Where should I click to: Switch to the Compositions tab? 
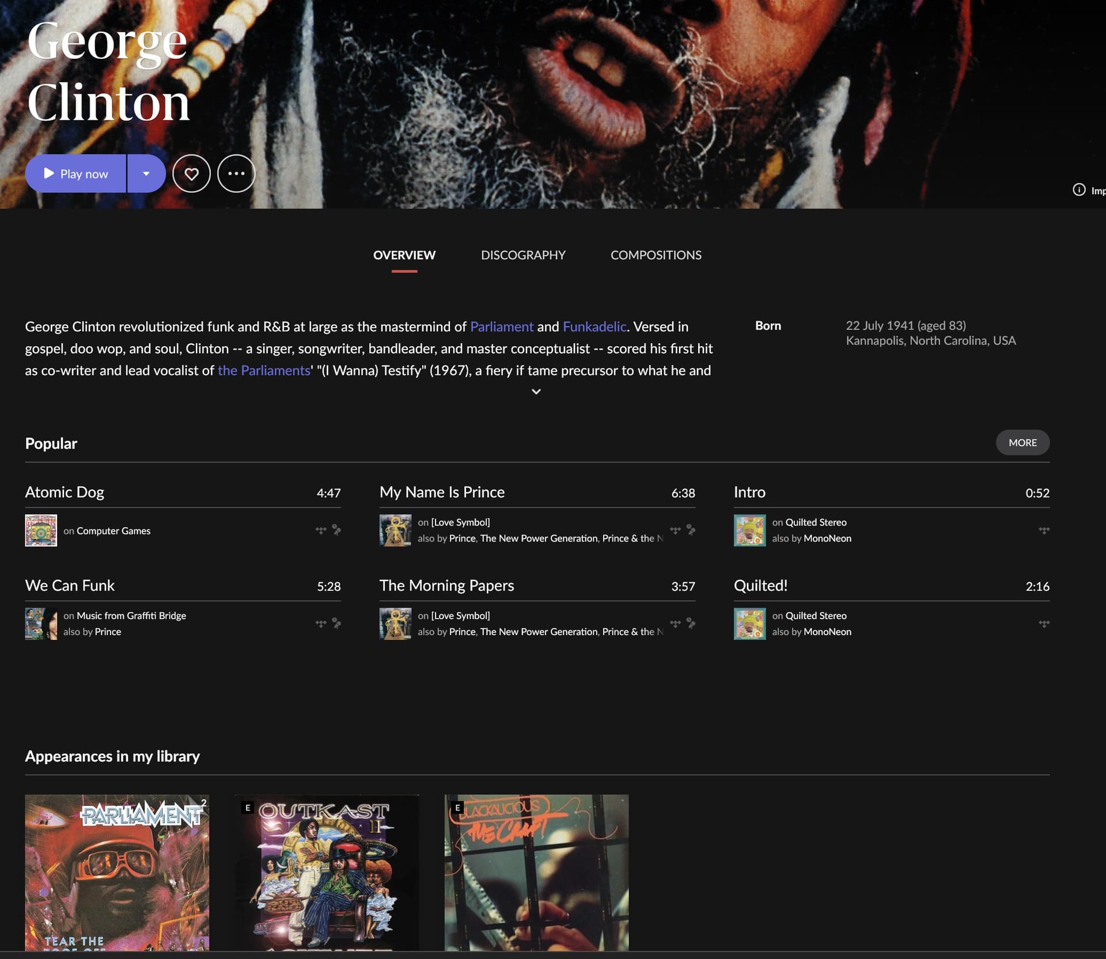(656, 255)
